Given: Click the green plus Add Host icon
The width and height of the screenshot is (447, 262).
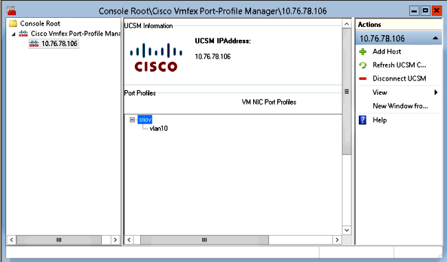Looking at the screenshot, I should (362, 52).
